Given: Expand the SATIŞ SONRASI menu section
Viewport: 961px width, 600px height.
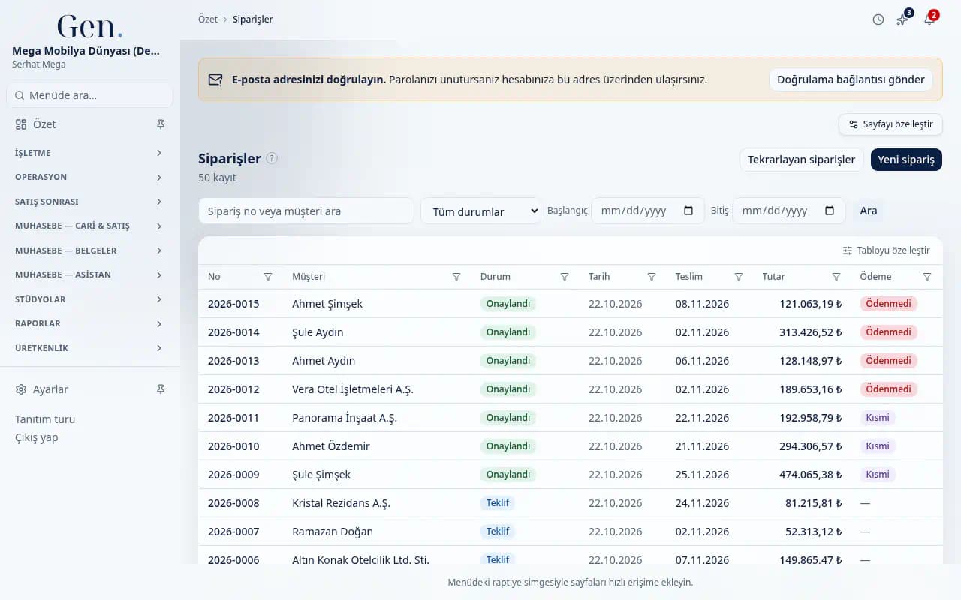Looking at the screenshot, I should coord(89,202).
